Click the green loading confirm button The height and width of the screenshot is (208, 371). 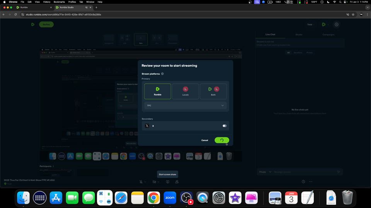pos(222,140)
